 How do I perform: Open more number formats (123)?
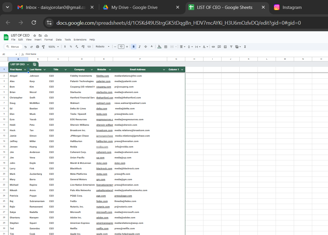click(x=89, y=47)
